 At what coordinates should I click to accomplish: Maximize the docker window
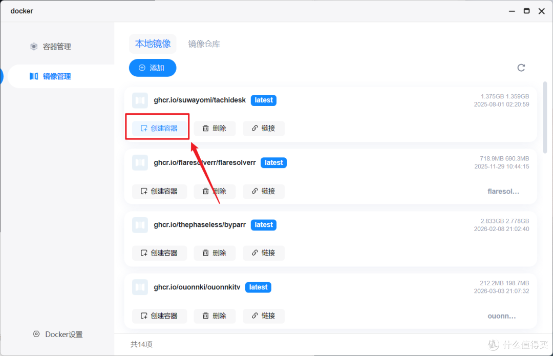526,11
